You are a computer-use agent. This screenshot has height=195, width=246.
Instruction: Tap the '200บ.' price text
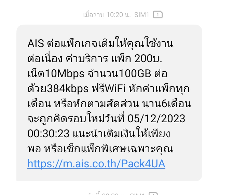point(148,59)
